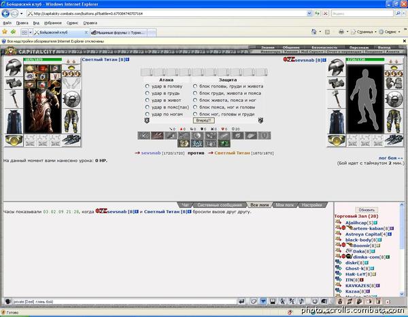Click the Светлый Титан character portrait
Image resolution: width=408 pixels, height=317 pixels.
tap(43, 99)
